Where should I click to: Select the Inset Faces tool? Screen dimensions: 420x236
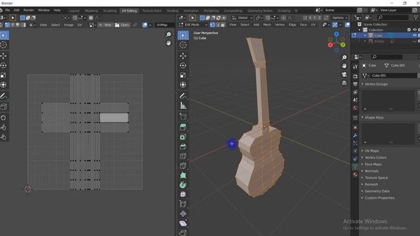[x=183, y=137]
